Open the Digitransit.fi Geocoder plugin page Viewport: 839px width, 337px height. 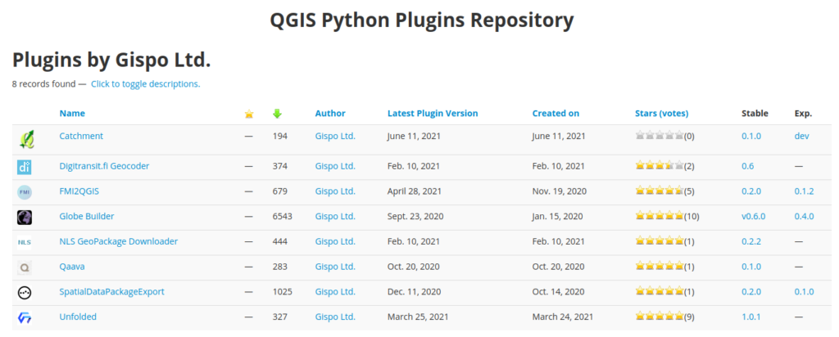(104, 166)
